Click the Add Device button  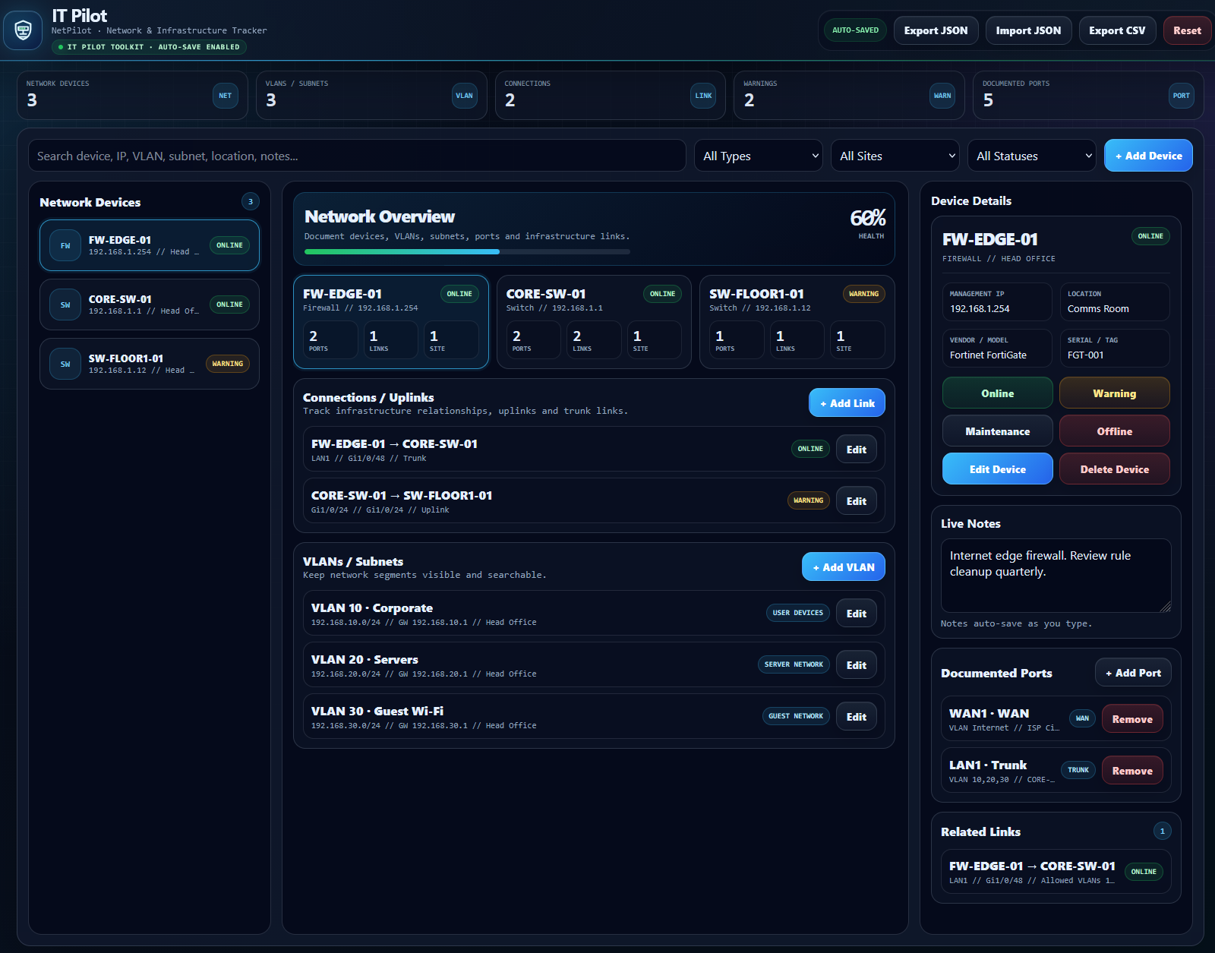pyautogui.click(x=1148, y=156)
